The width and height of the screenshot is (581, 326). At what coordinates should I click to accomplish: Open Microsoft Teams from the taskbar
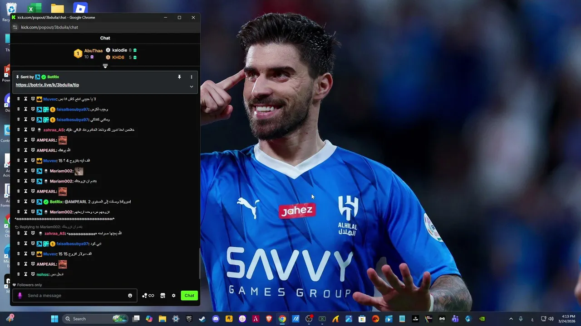pos(455,319)
